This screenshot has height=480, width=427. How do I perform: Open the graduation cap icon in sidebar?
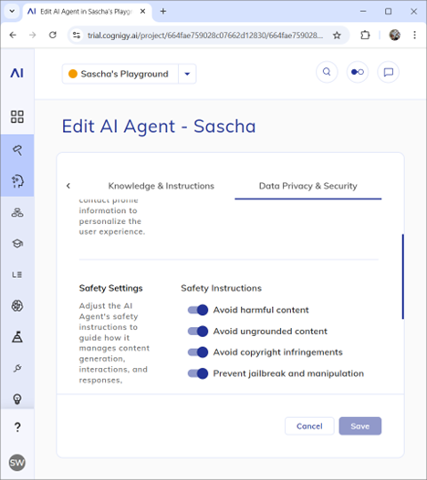click(x=17, y=244)
